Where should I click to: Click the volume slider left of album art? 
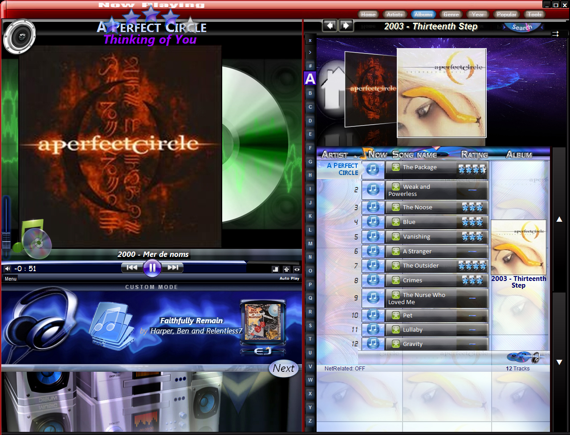point(6,227)
